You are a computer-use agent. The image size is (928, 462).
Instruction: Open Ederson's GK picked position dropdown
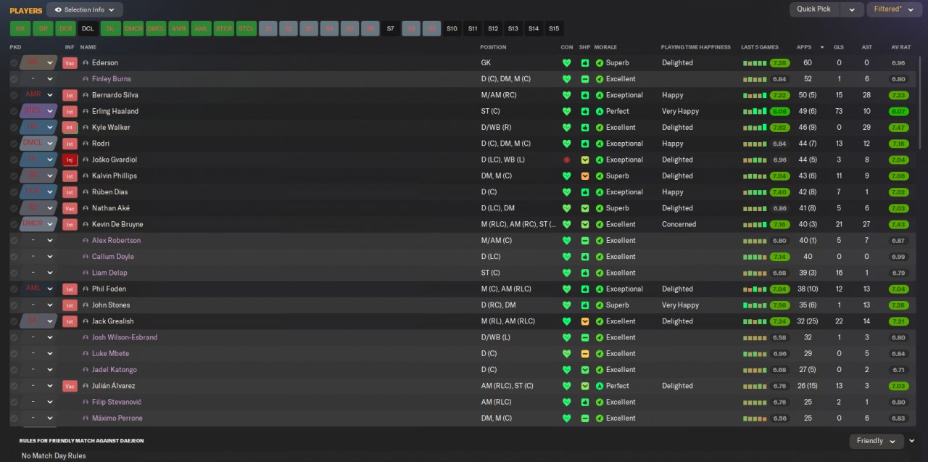point(38,63)
